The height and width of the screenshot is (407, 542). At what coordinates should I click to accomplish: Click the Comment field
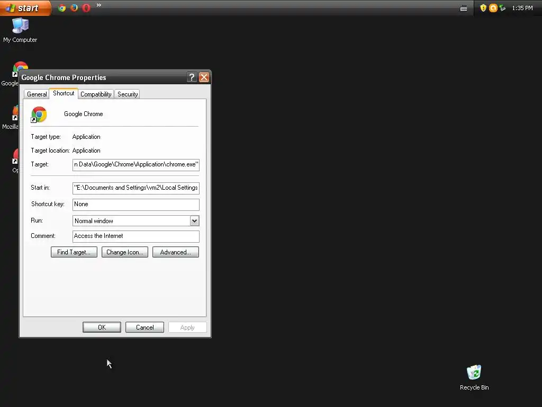(136, 236)
